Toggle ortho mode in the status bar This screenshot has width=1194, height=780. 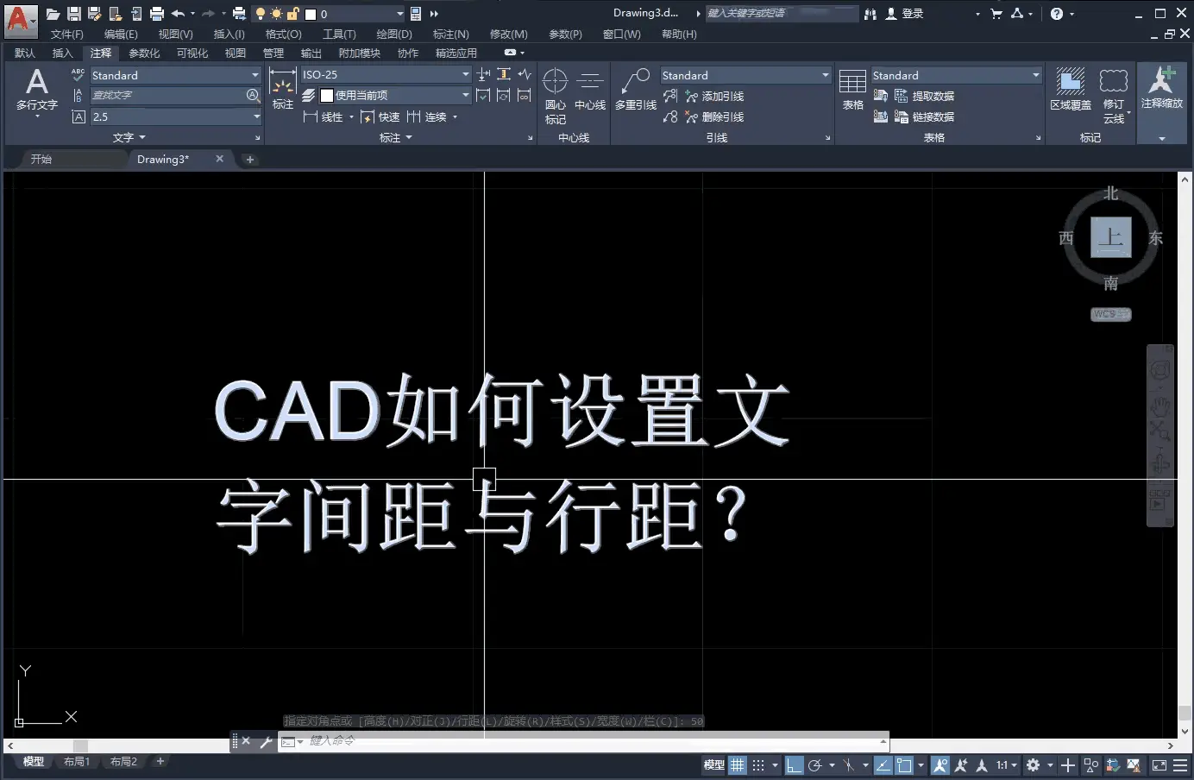[x=795, y=765]
